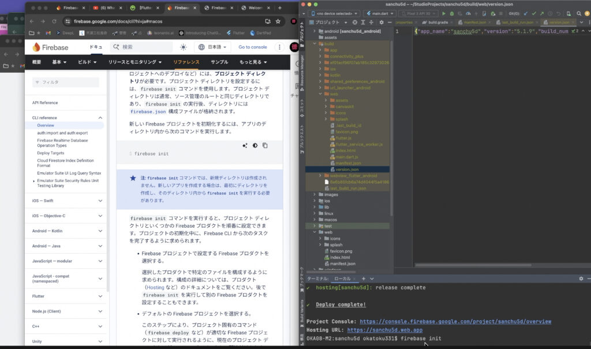591x349 pixels.
Task: Toggle dark theme for the code block
Action: (255, 146)
